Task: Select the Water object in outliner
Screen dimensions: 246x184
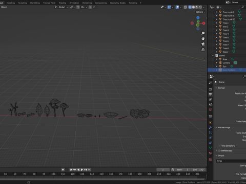Action: pos(225,52)
